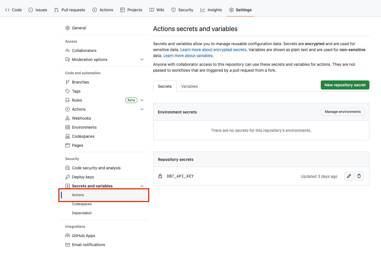Open Webhooks settings in sidebar
The height and width of the screenshot is (254, 381).
81,118
